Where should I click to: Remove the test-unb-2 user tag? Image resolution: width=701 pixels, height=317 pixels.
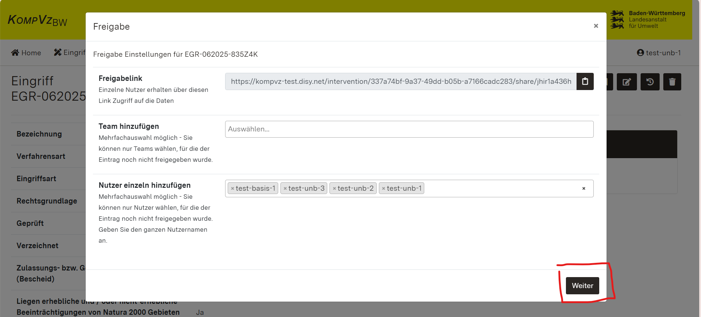(x=334, y=189)
